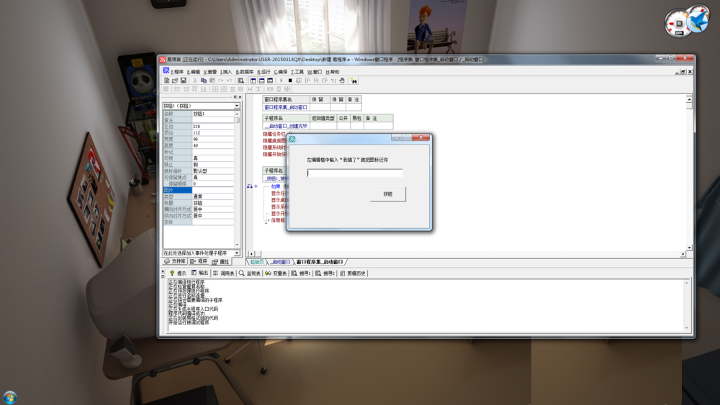The image size is (720, 405).
Task: Click the hand icon in the debug toolbar
Action: click(342, 81)
